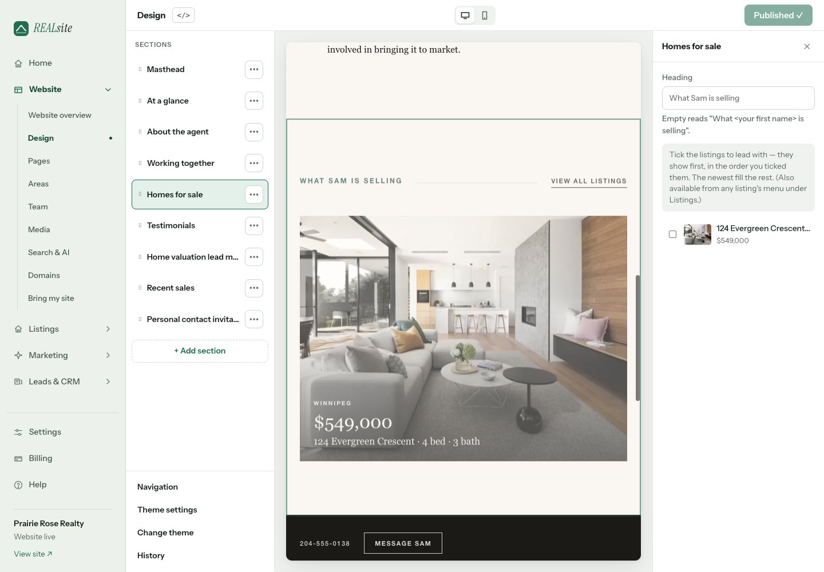Expand the Listings menu
Image resolution: width=824 pixels, height=572 pixels.
(x=108, y=329)
